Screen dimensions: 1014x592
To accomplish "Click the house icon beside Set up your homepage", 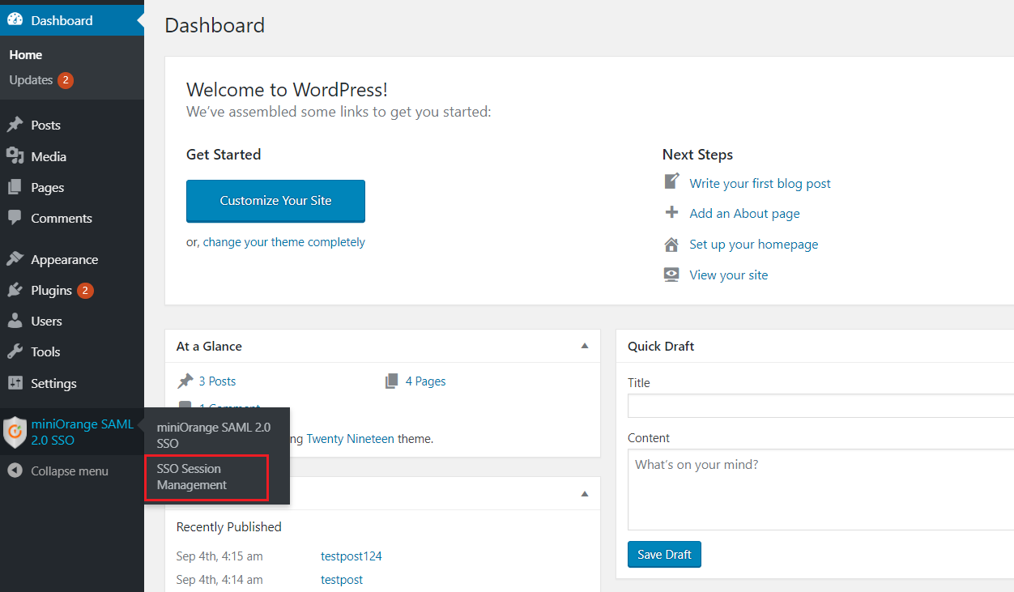I will tap(671, 244).
